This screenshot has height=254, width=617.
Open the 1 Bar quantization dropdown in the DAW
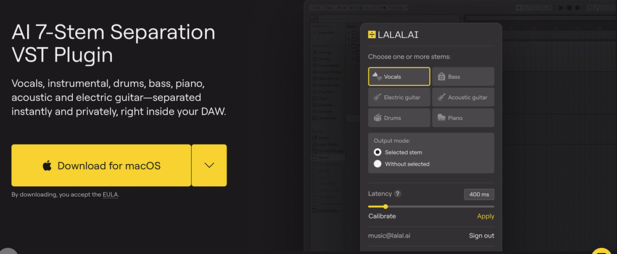400,8
